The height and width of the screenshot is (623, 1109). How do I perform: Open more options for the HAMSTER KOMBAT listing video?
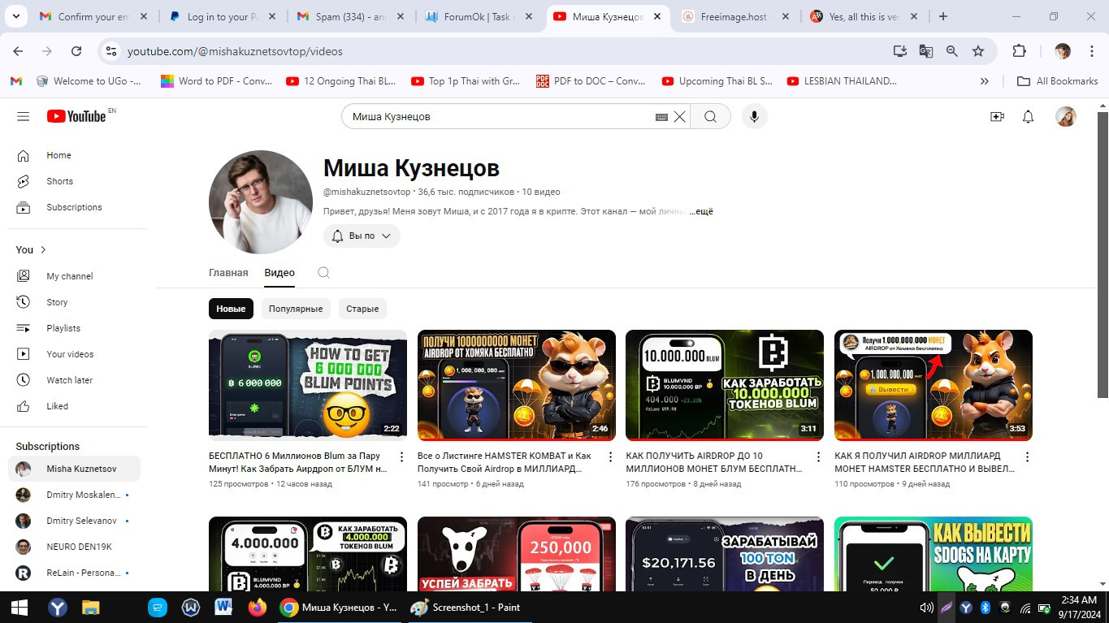[610, 457]
